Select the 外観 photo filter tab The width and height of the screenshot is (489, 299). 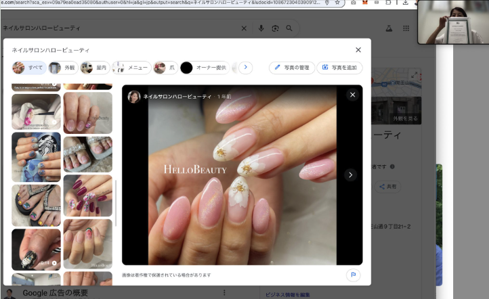pyautogui.click(x=63, y=68)
